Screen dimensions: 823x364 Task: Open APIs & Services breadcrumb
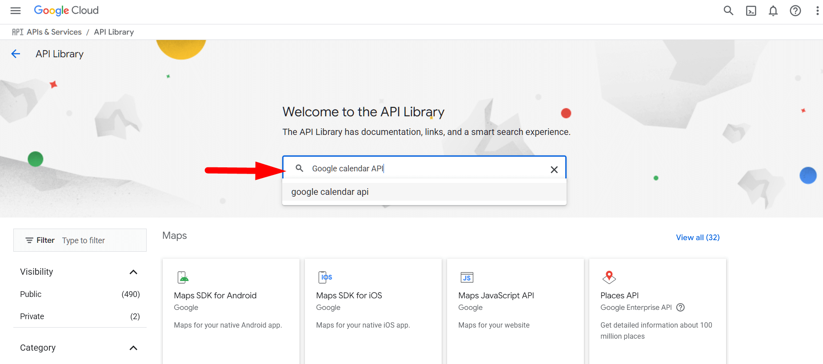(54, 32)
